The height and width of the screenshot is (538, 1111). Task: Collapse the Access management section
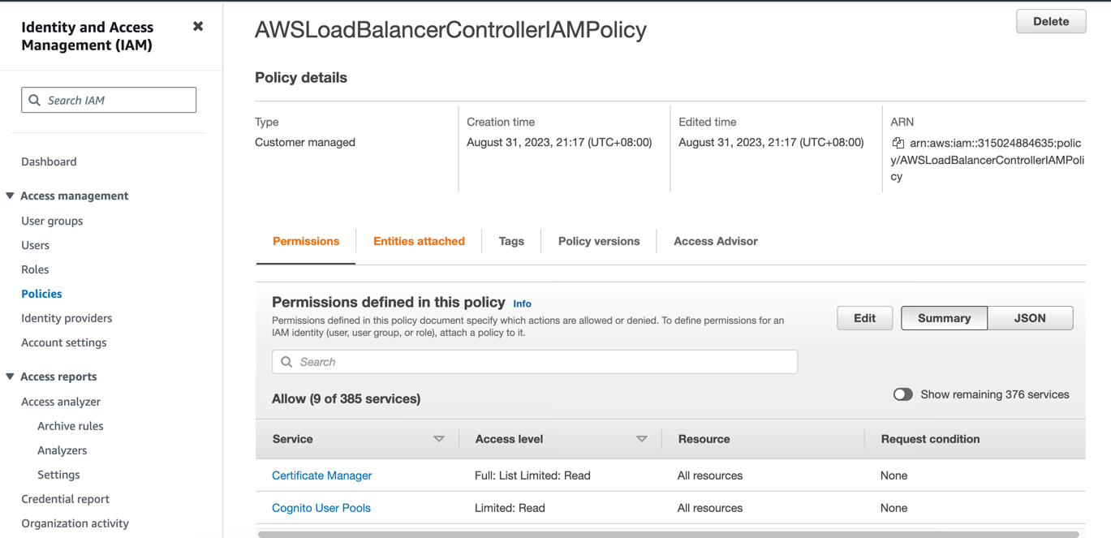[9, 196]
